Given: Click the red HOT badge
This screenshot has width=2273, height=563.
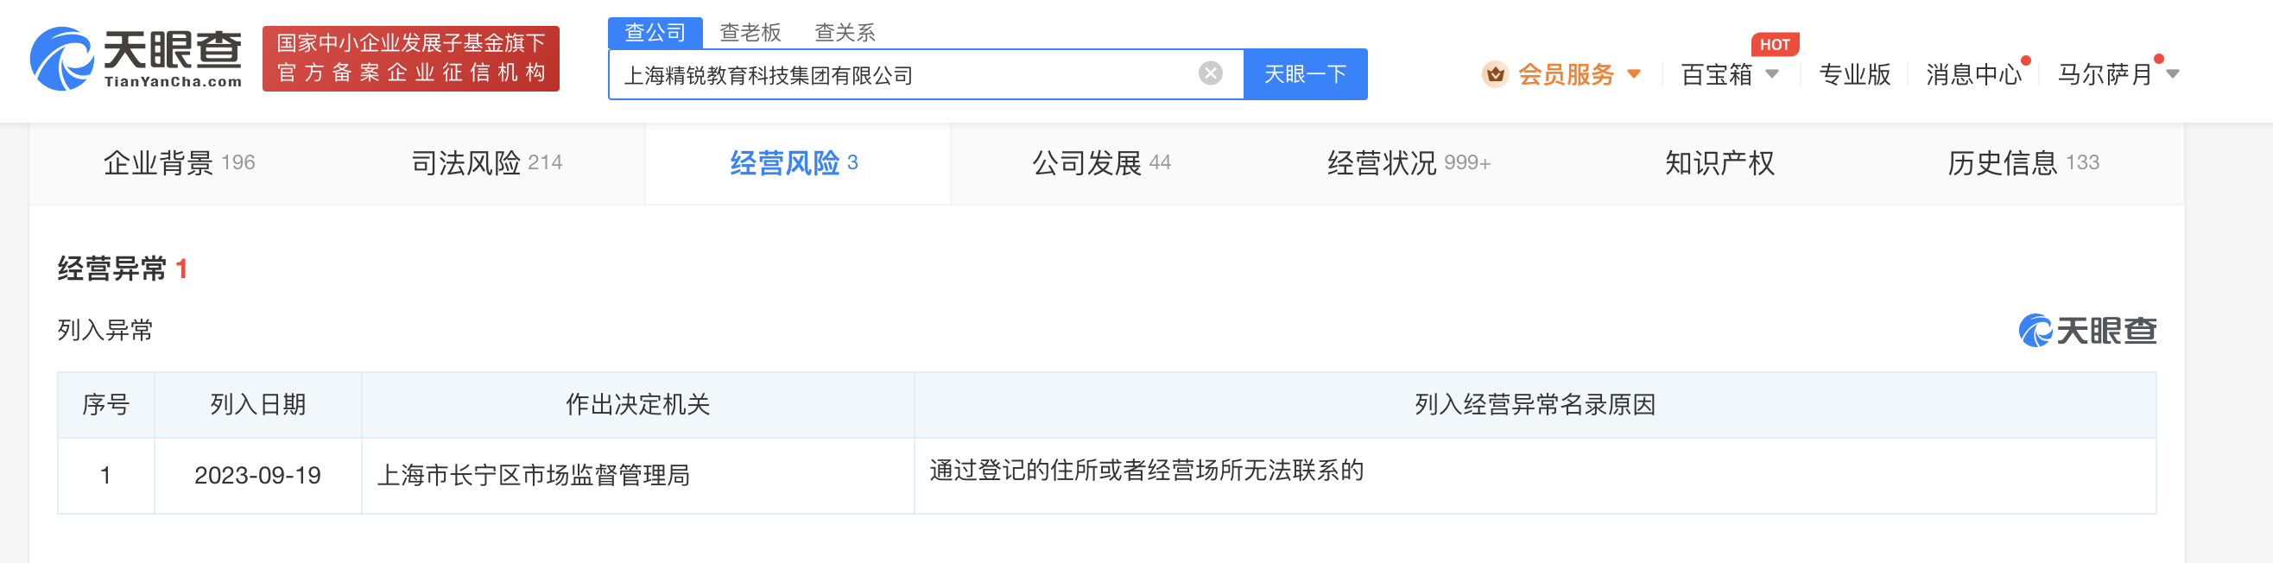Looking at the screenshot, I should [1775, 44].
